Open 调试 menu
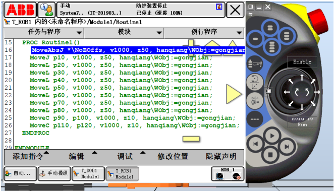This screenshot has width=335, height=193. 125,157
